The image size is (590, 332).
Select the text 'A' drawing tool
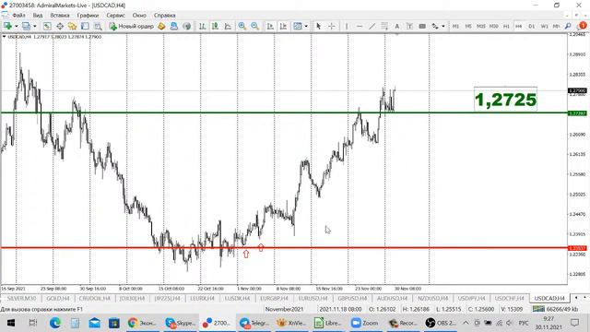click(397, 26)
